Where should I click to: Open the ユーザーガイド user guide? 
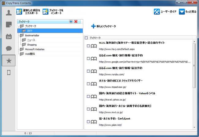point(165,12)
